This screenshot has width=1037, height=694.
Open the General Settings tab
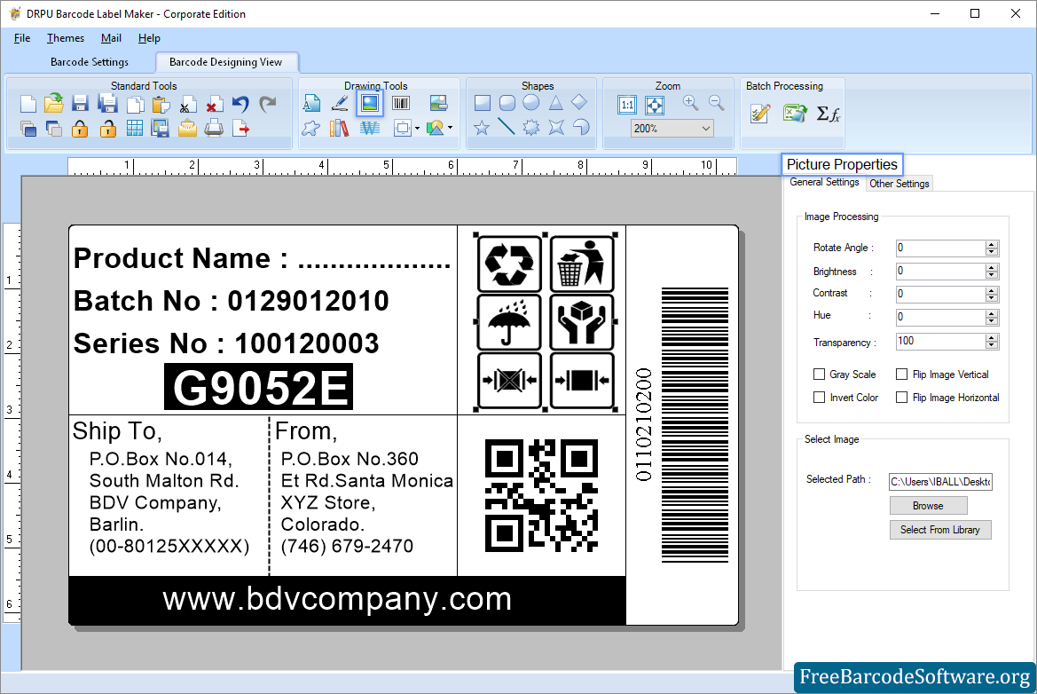pyautogui.click(x=825, y=183)
